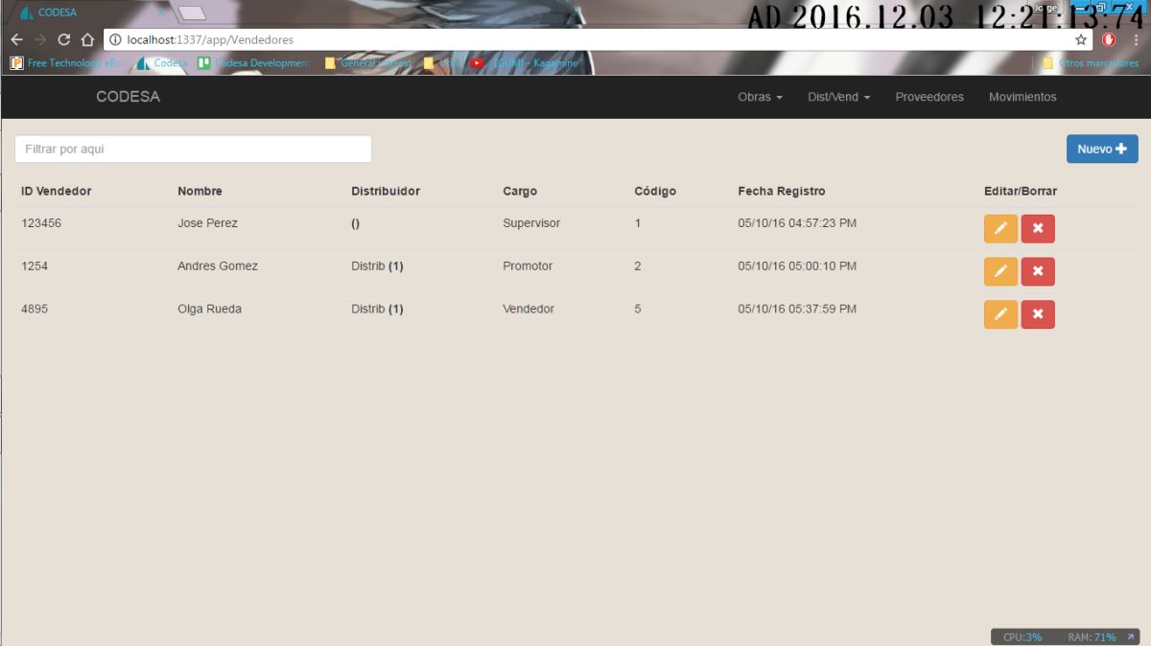Expand the Dist/Vend dropdown menu
The width and height of the screenshot is (1151, 646).
(839, 97)
